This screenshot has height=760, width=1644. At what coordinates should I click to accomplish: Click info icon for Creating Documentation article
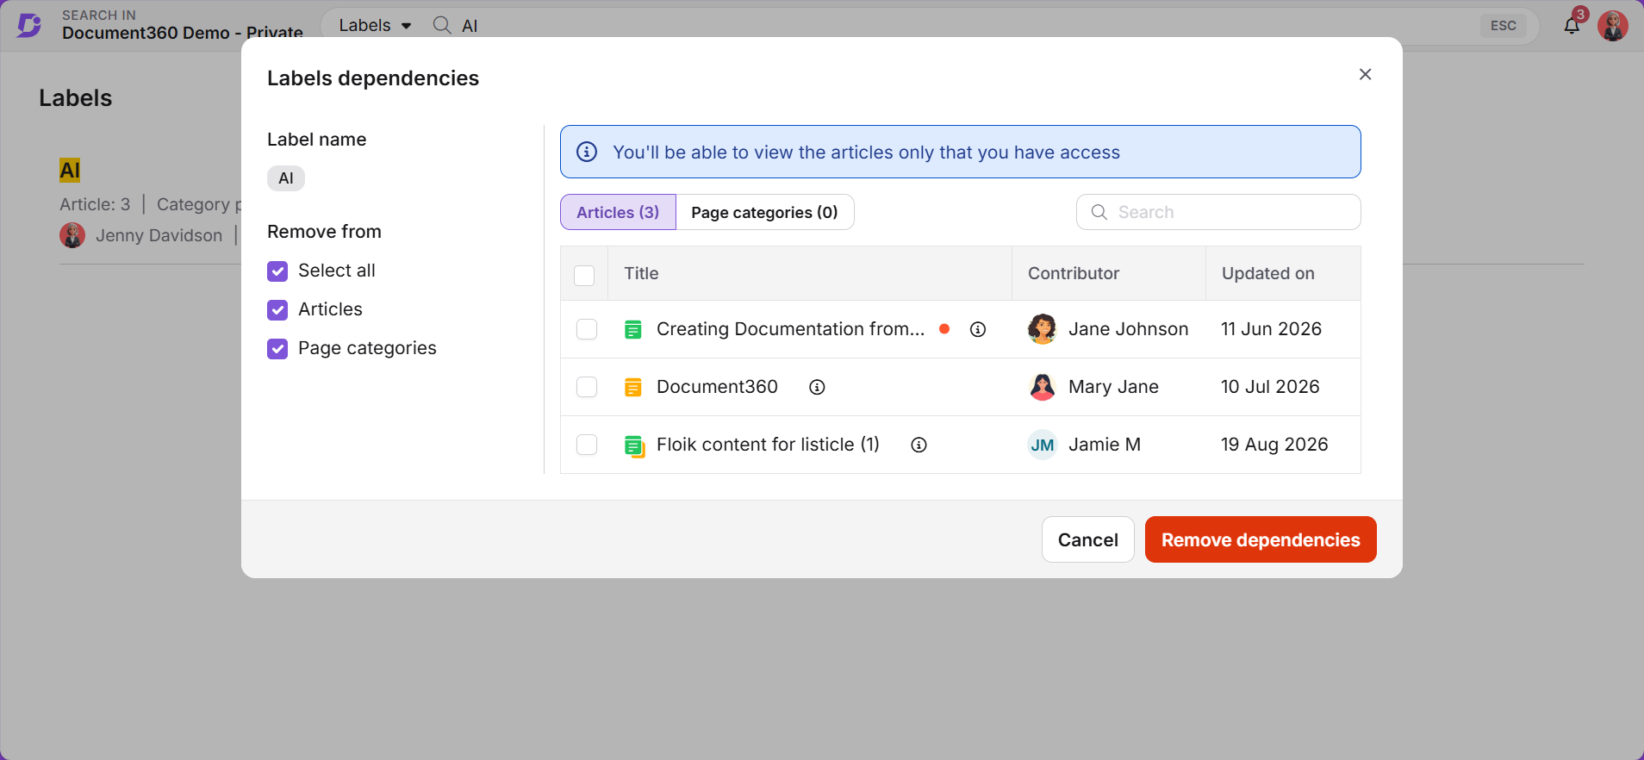point(978,329)
